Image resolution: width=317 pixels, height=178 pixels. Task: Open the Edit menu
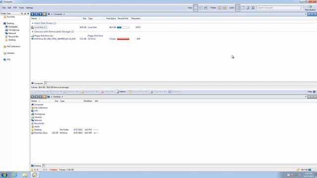tap(9, 8)
